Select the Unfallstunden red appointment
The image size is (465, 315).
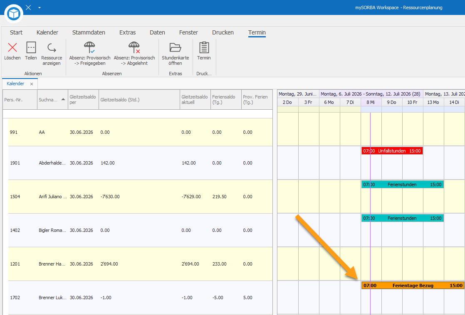(392, 151)
